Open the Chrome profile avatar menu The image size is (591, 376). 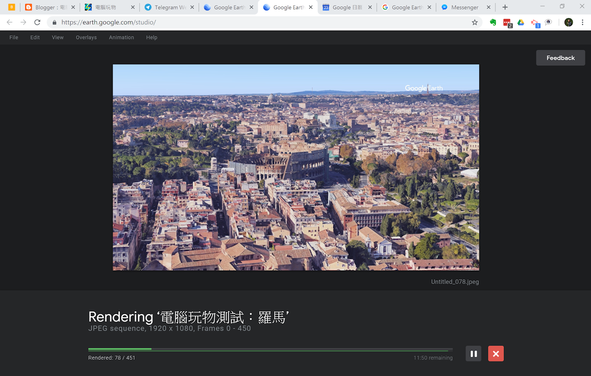tap(568, 22)
